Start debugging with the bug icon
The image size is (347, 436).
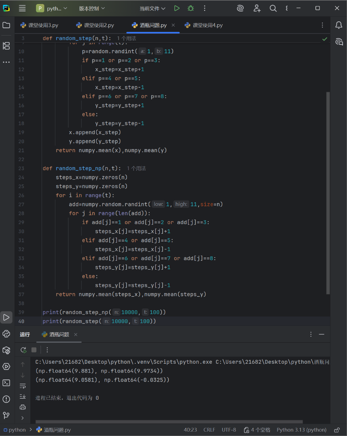click(x=191, y=8)
